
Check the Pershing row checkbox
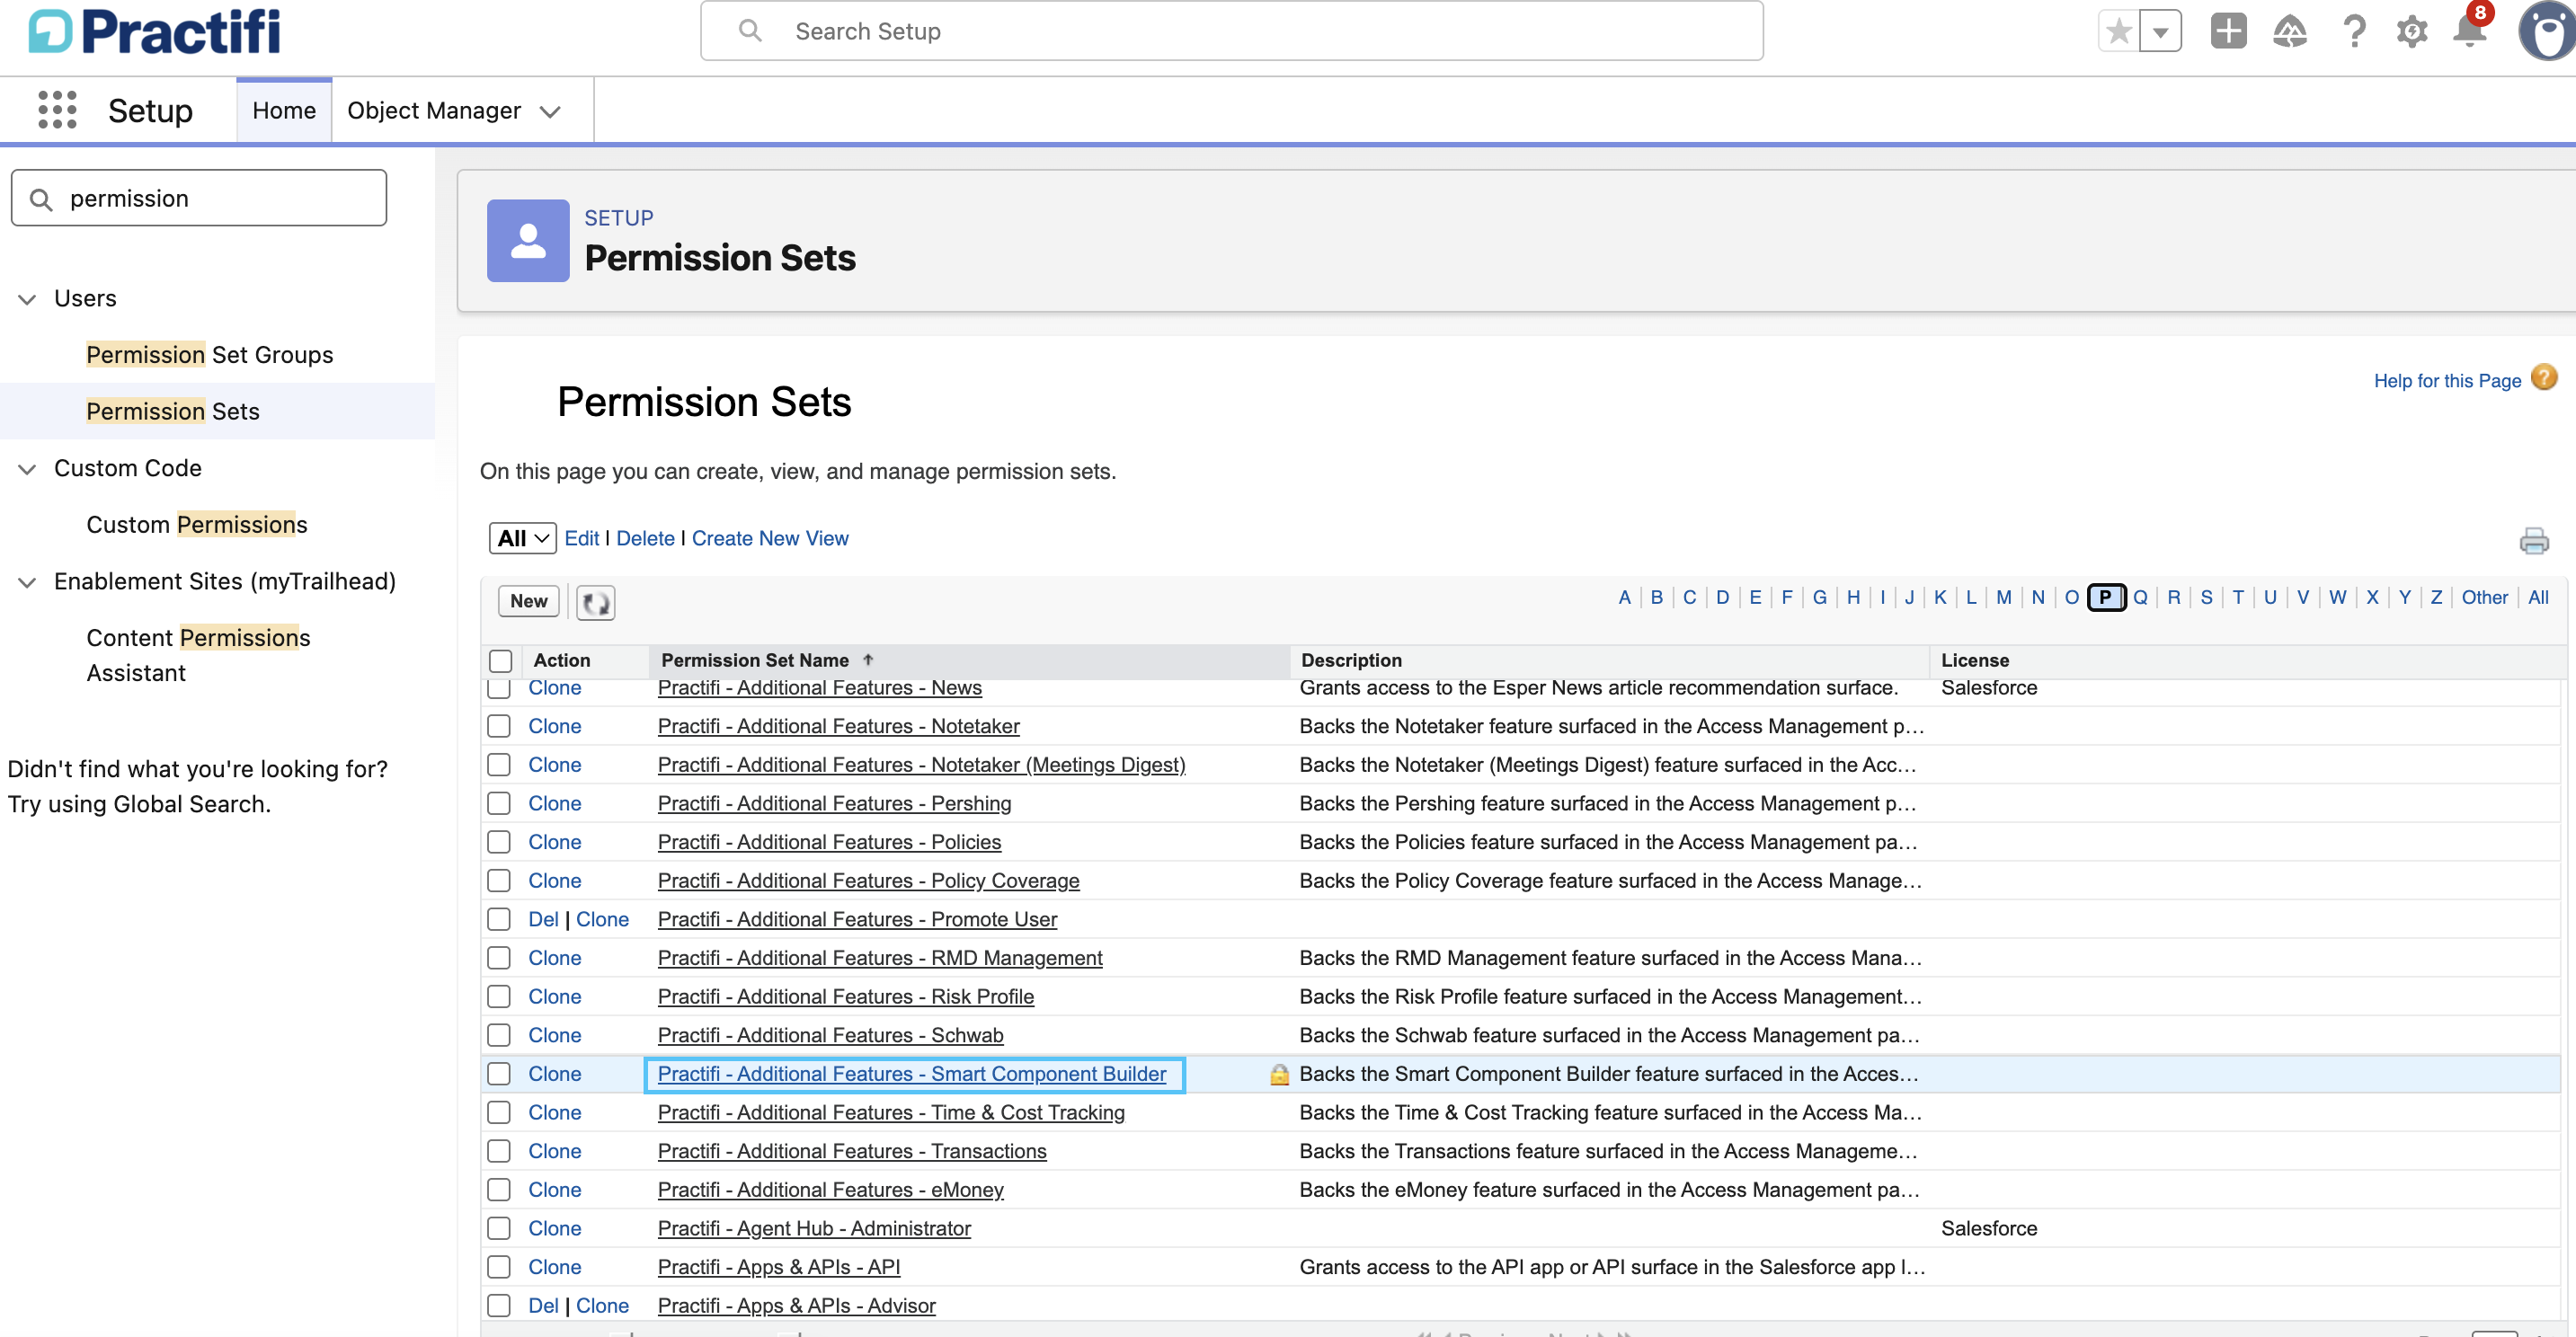(499, 804)
